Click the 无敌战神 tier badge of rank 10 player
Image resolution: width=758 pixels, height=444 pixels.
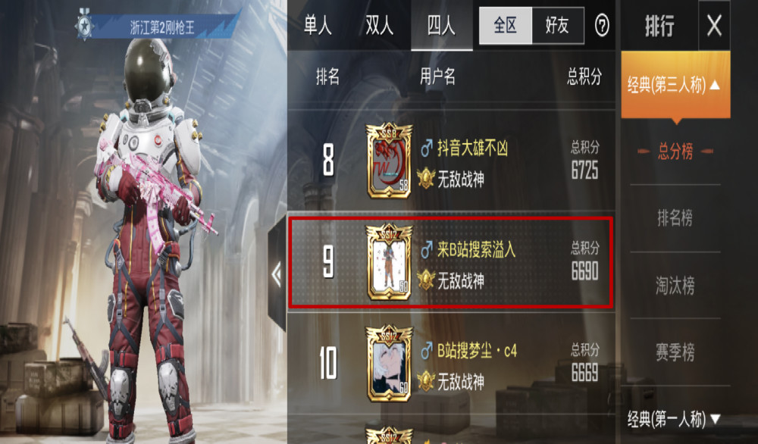pos(426,381)
